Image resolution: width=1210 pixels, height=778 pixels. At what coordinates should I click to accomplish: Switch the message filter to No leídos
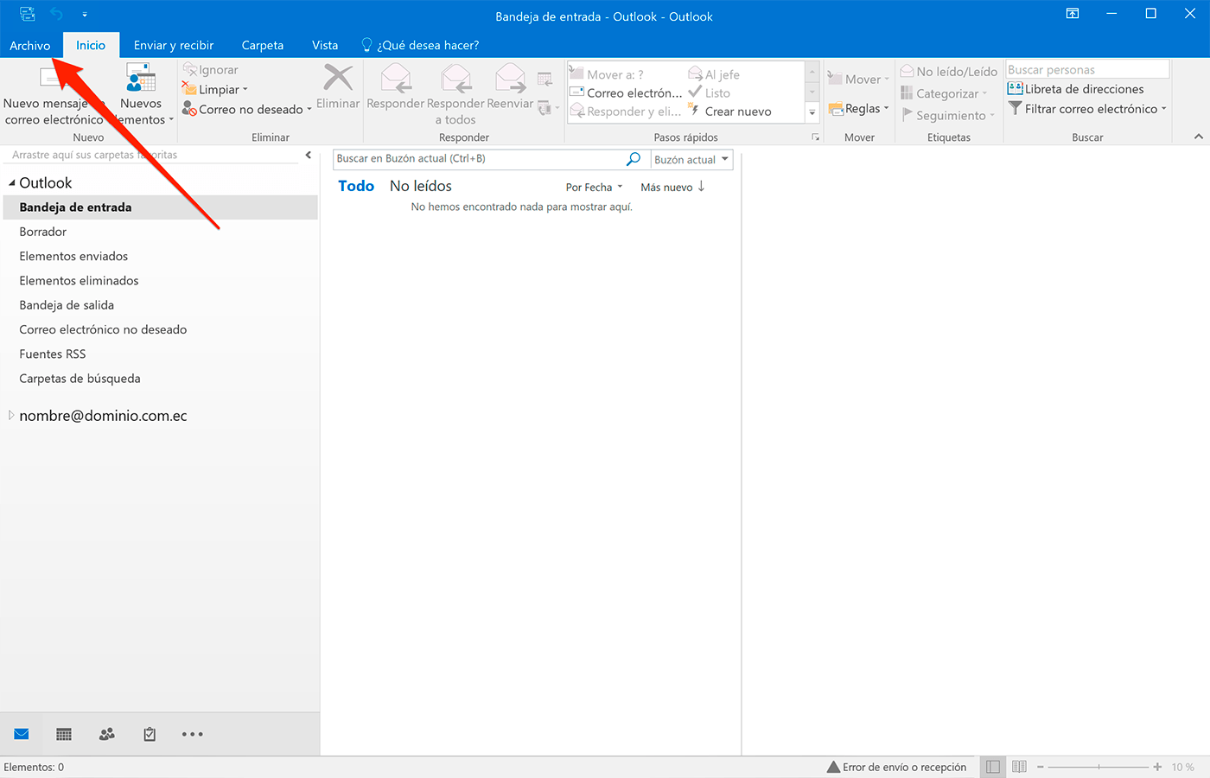(x=421, y=185)
